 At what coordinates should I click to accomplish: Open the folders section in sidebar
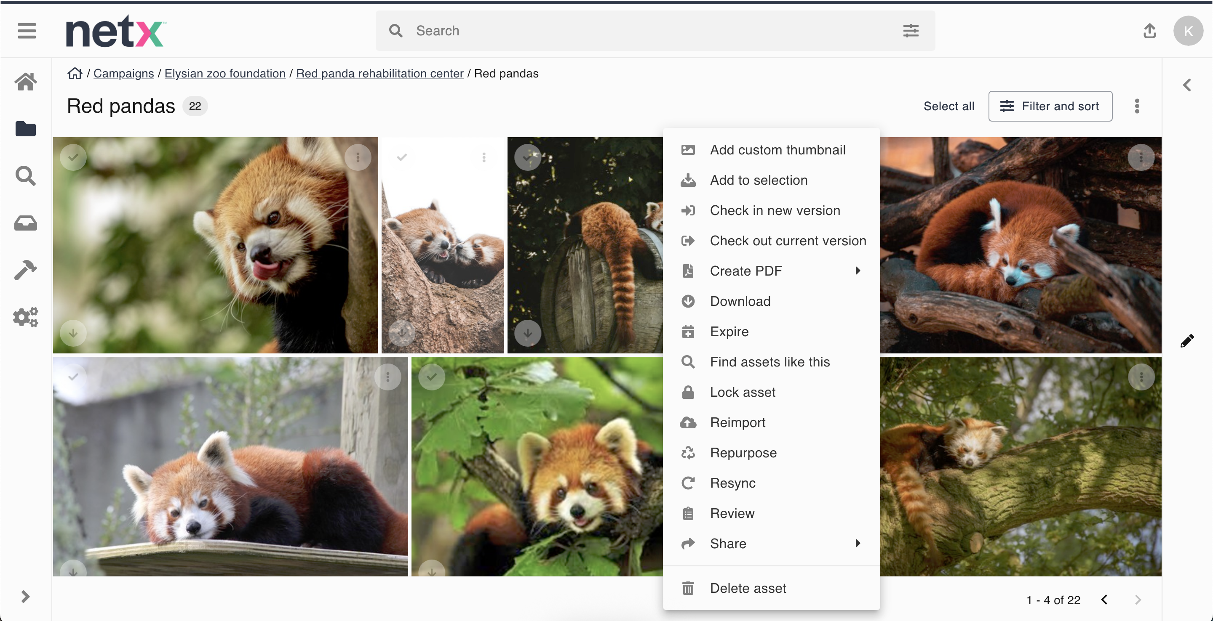tap(25, 128)
